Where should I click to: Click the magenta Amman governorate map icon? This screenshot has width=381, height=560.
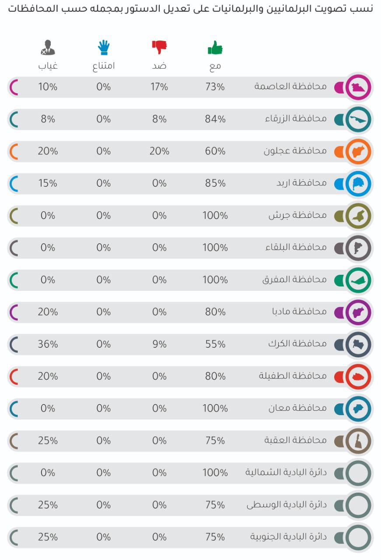(x=358, y=87)
